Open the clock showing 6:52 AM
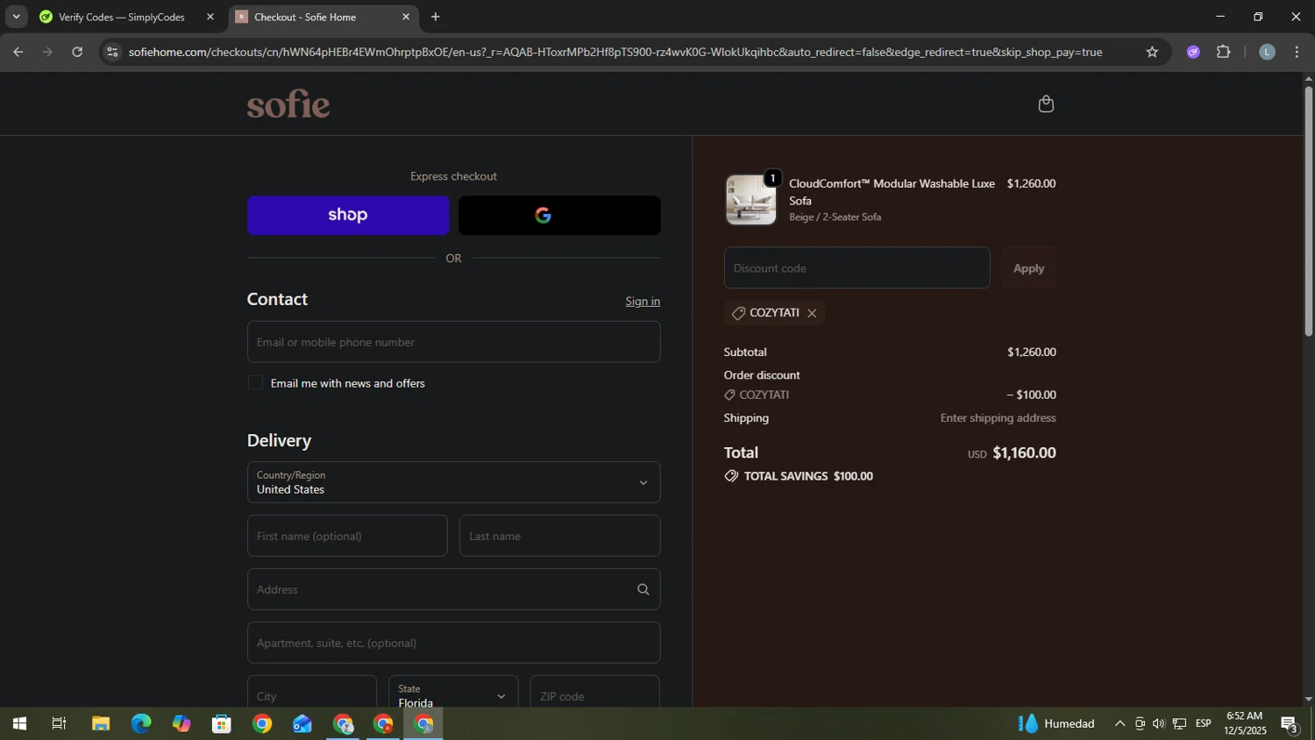Image resolution: width=1315 pixels, height=740 pixels. [x=1245, y=723]
